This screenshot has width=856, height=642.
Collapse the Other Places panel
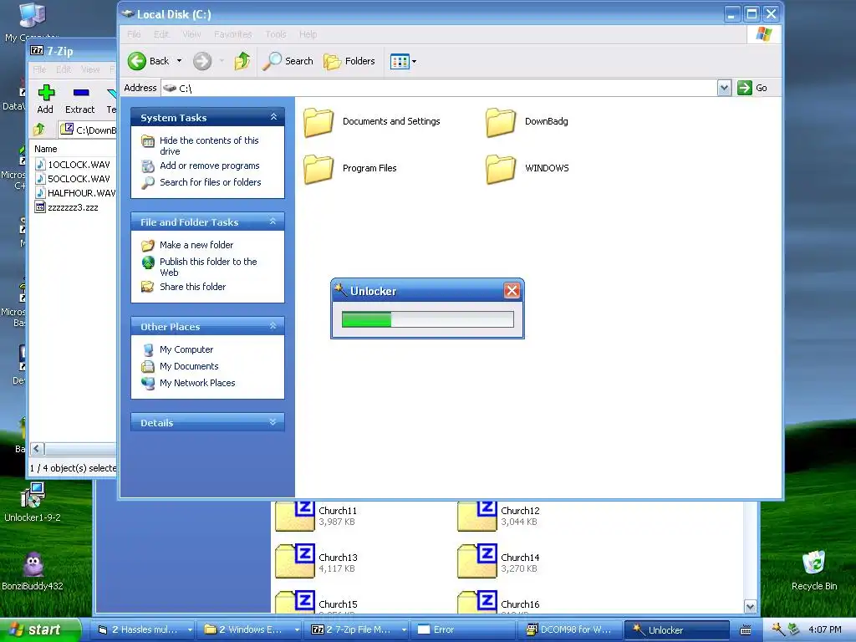(x=273, y=326)
